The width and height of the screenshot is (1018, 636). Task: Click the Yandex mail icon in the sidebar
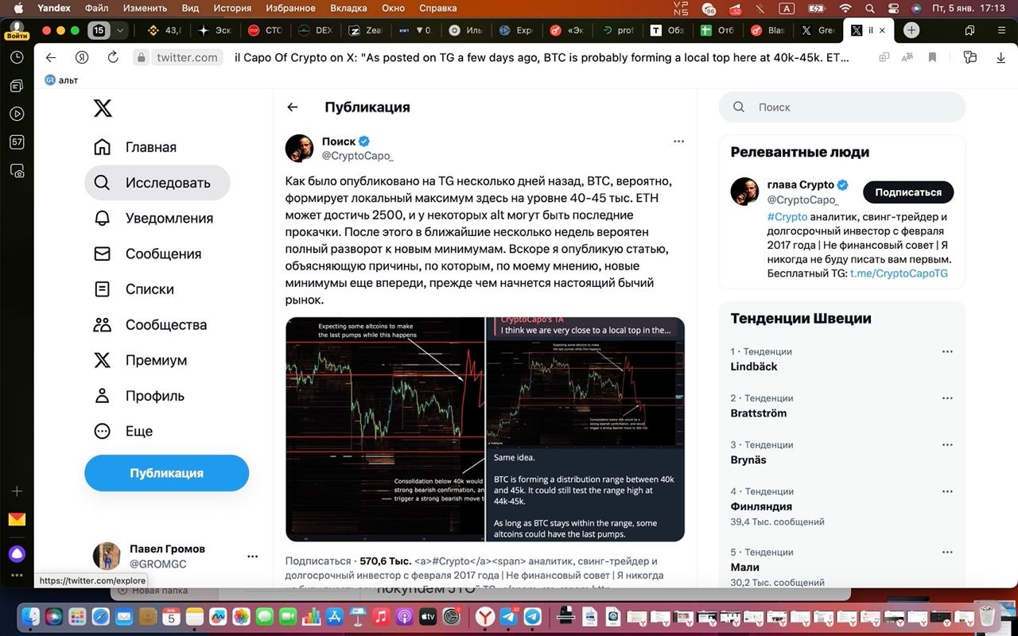point(17,519)
